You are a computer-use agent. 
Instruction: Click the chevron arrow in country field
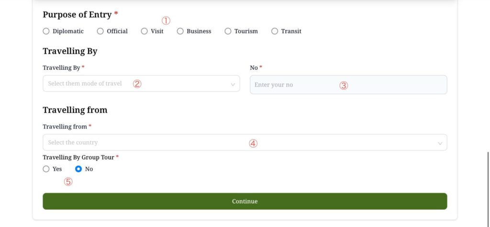440,143
